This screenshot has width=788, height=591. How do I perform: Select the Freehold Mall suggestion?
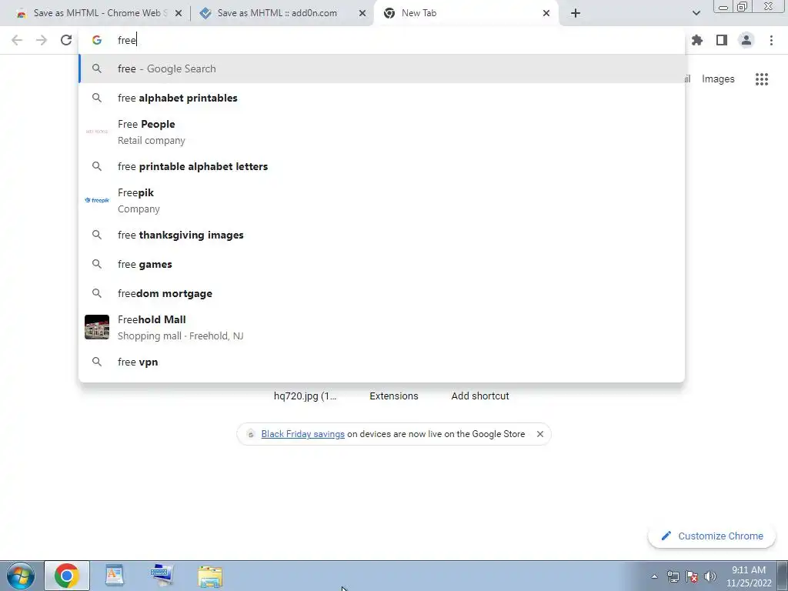point(382,328)
